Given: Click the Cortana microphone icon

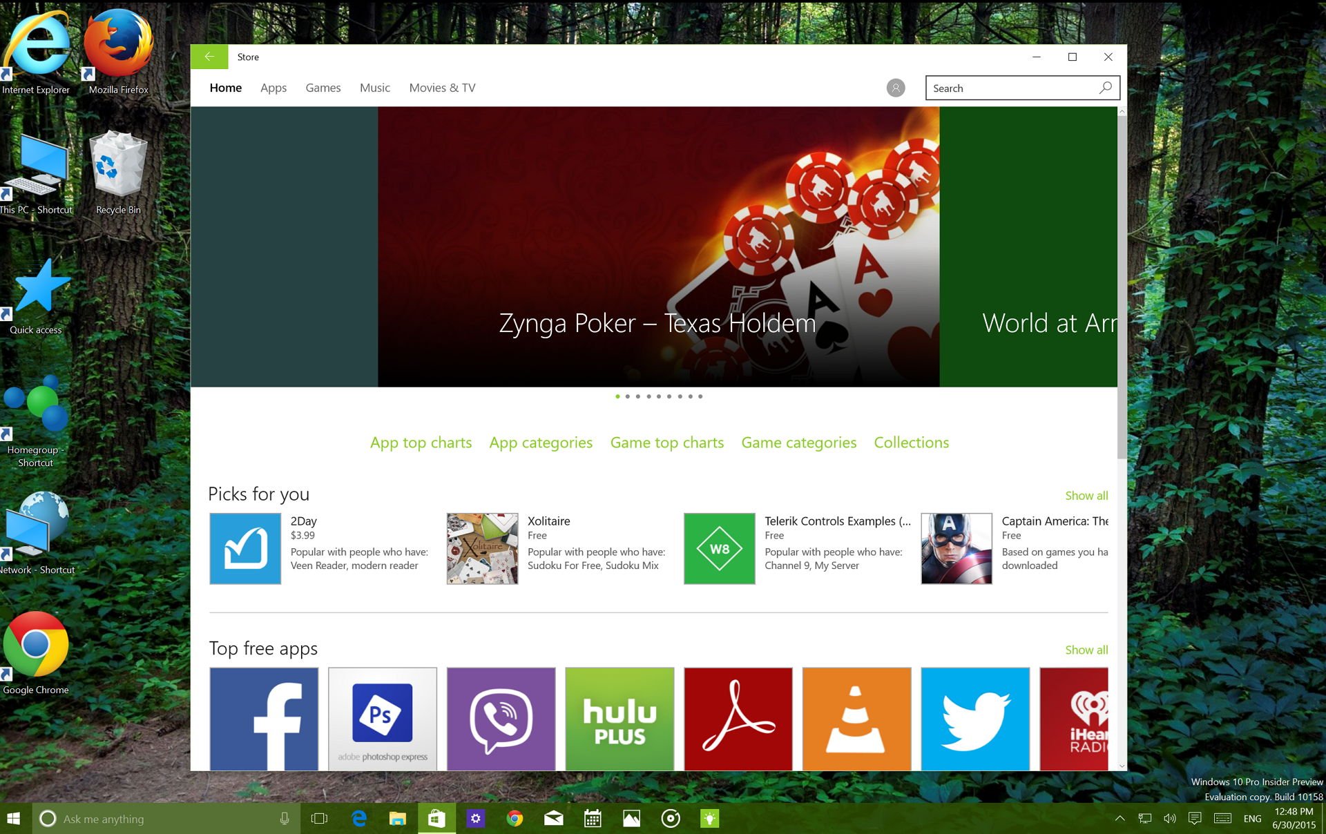Looking at the screenshot, I should [284, 819].
